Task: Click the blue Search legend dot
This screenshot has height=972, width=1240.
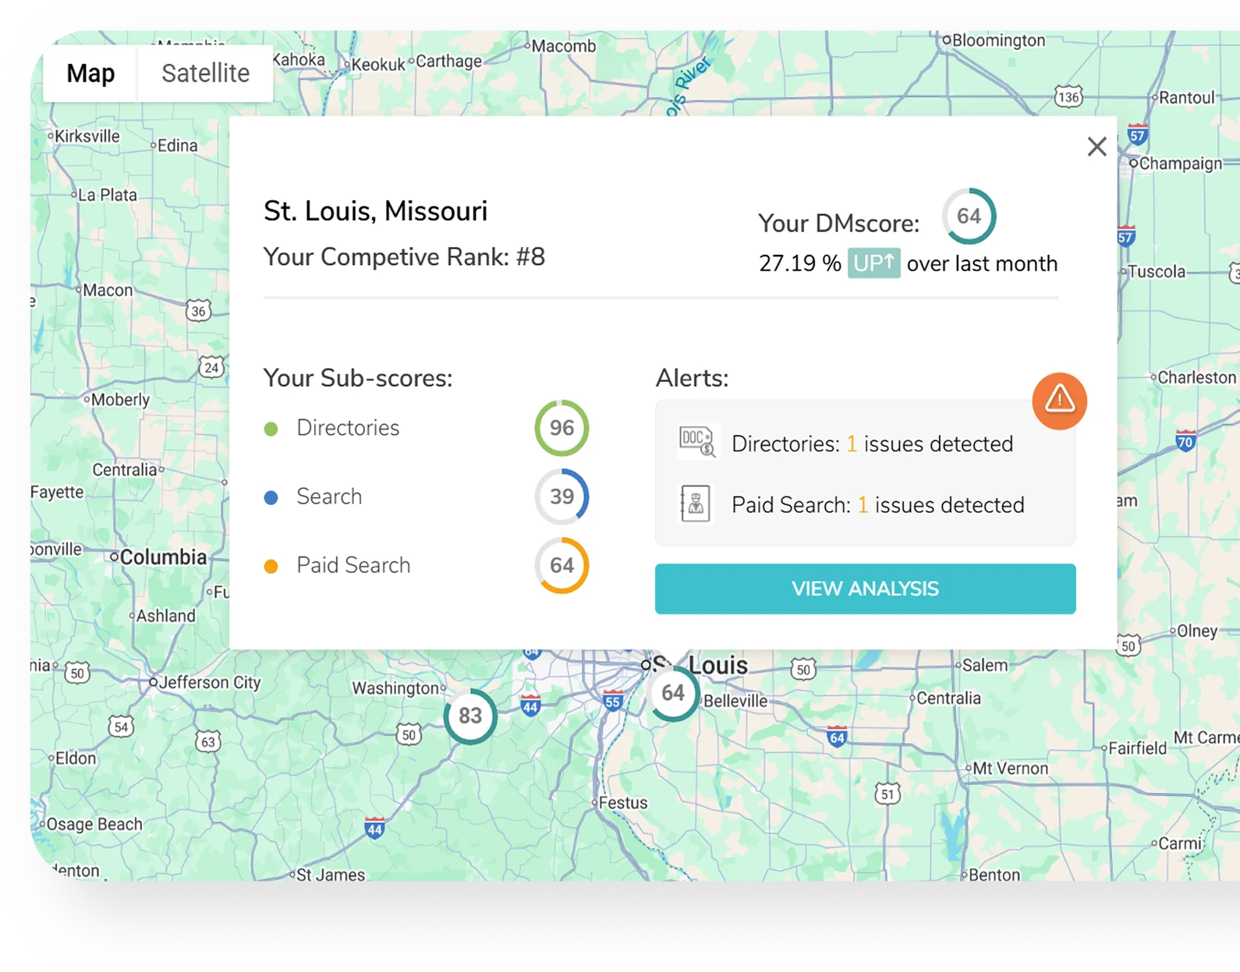Action: (x=271, y=497)
